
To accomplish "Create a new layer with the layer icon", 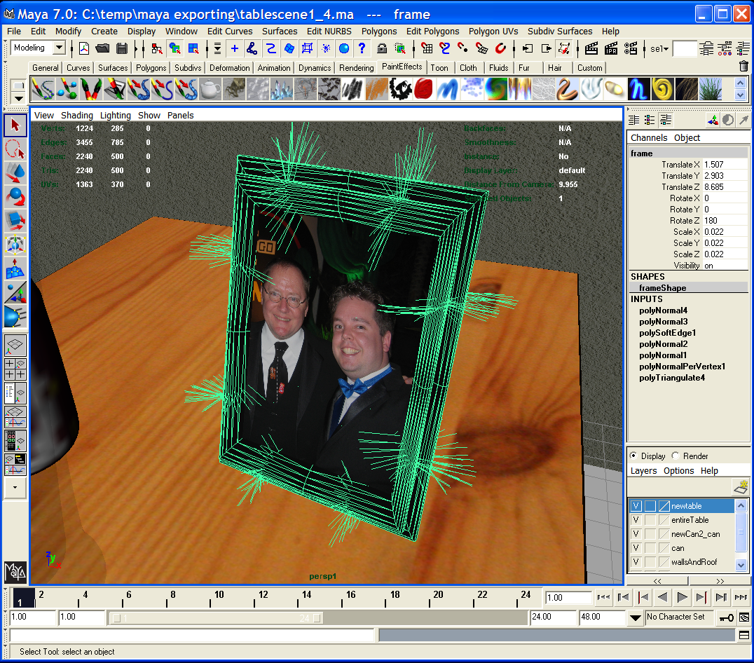I will point(740,487).
